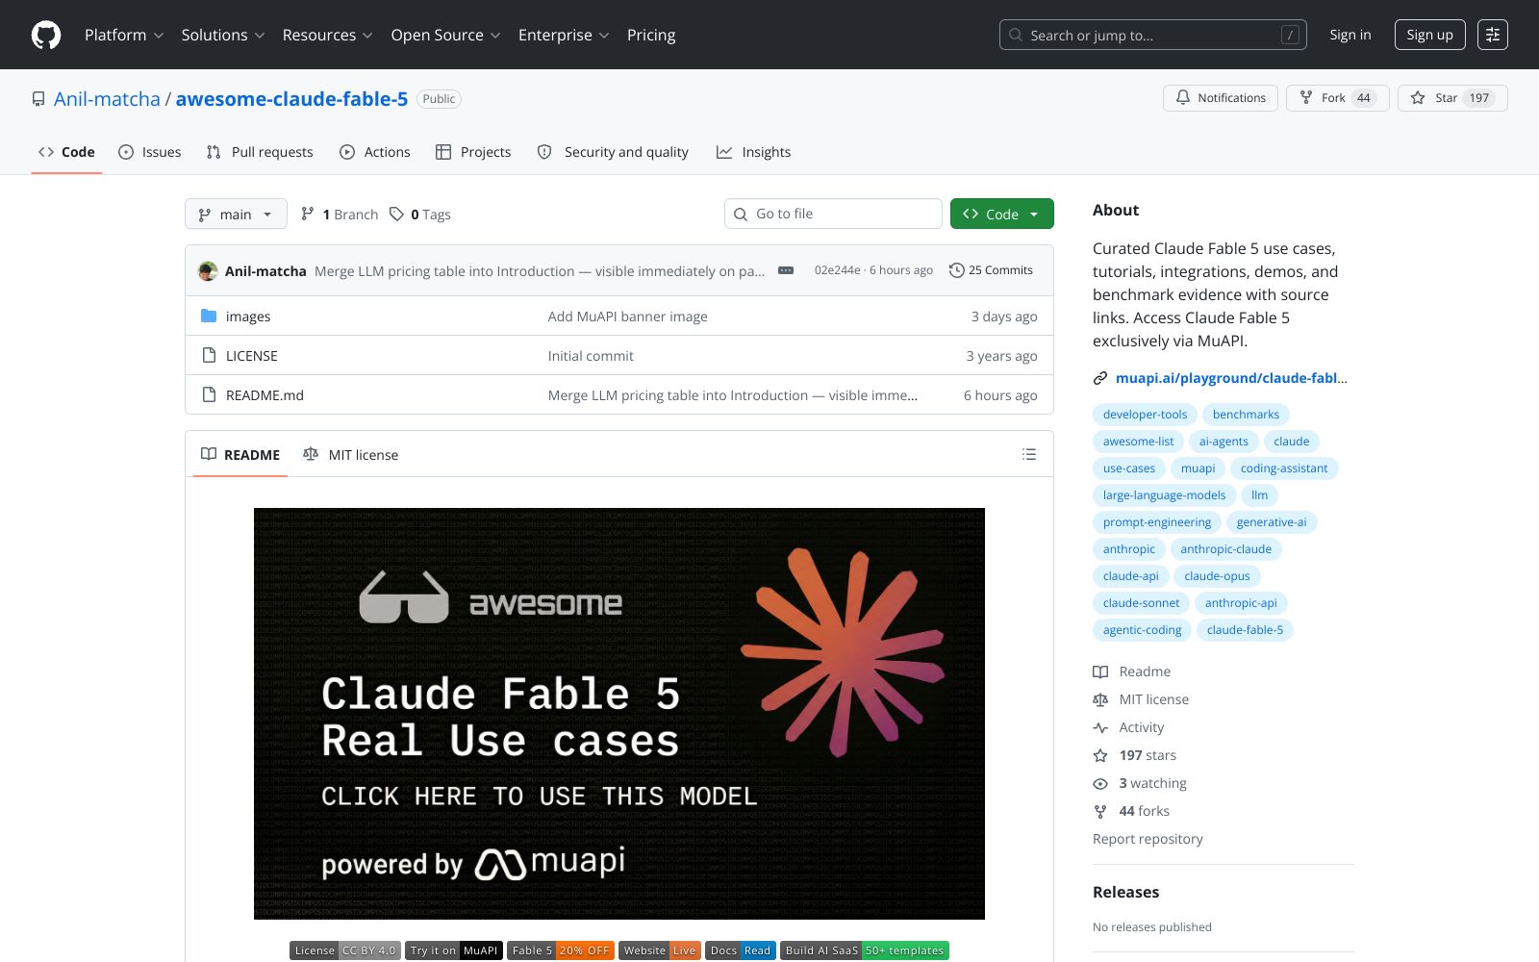Switch to the Code tab
The image size is (1539, 962).
(x=66, y=152)
